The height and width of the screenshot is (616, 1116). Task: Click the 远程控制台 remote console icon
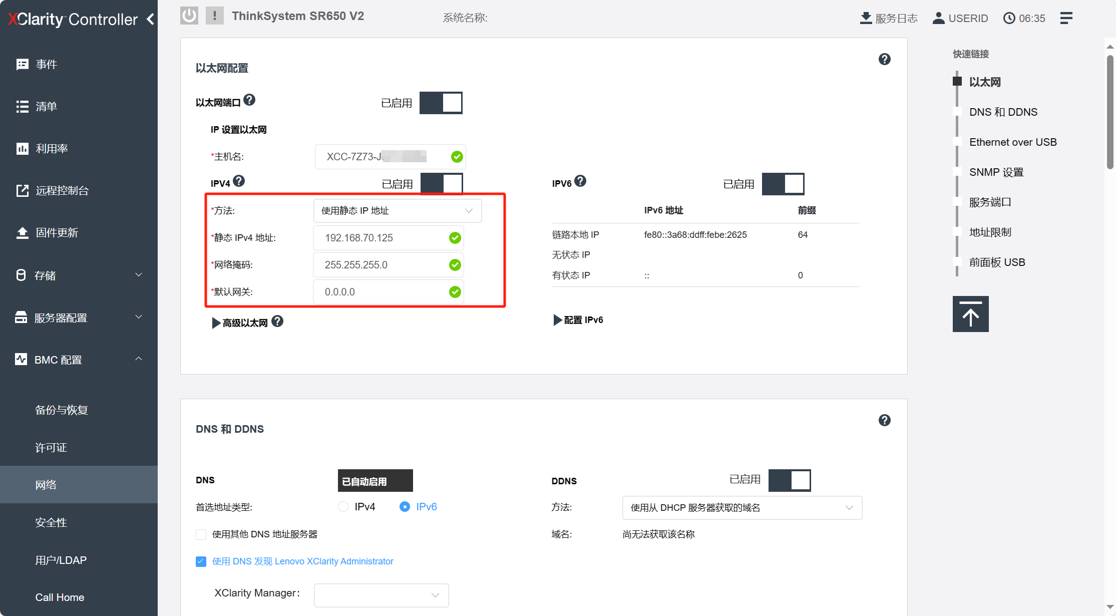[x=23, y=190]
